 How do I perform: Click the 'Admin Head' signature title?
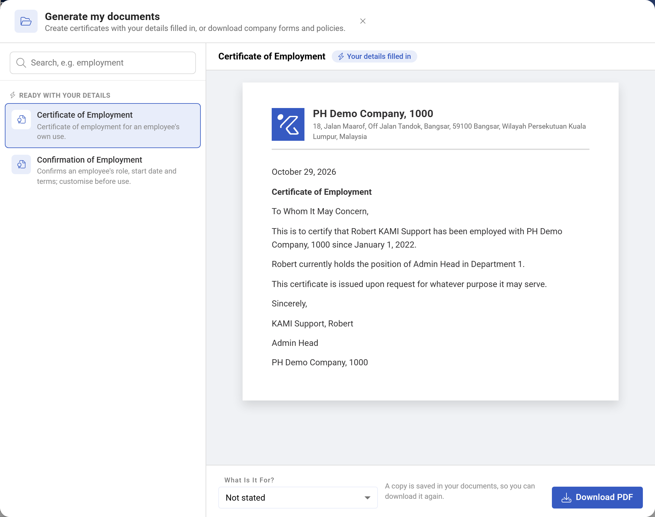click(295, 343)
